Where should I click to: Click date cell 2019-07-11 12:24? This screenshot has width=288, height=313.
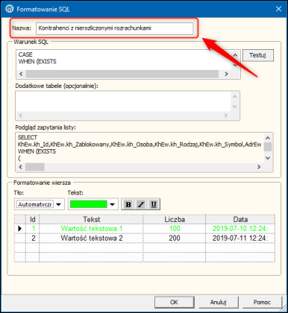click(x=240, y=238)
